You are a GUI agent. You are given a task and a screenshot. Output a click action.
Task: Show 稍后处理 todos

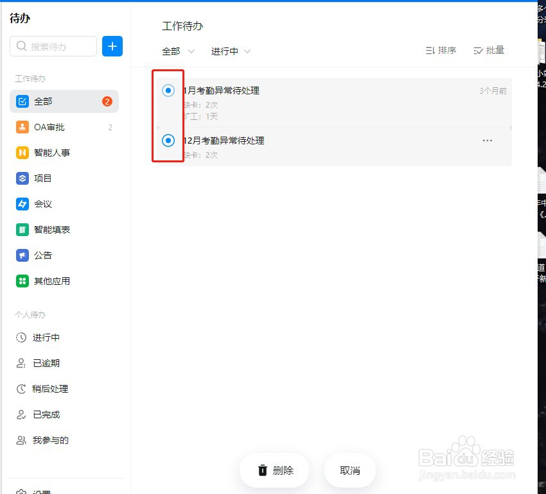[64, 389]
